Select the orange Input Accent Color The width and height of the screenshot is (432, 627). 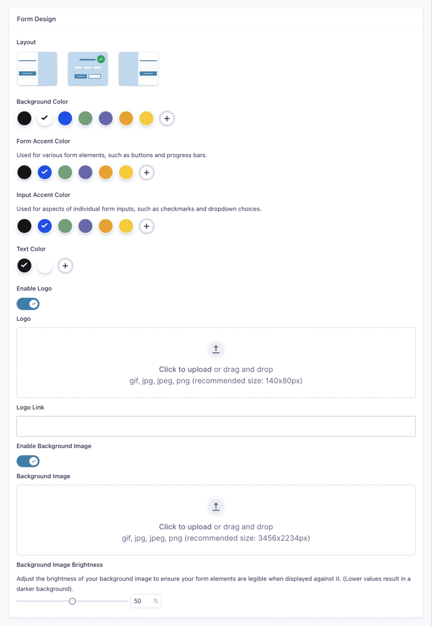coord(106,226)
